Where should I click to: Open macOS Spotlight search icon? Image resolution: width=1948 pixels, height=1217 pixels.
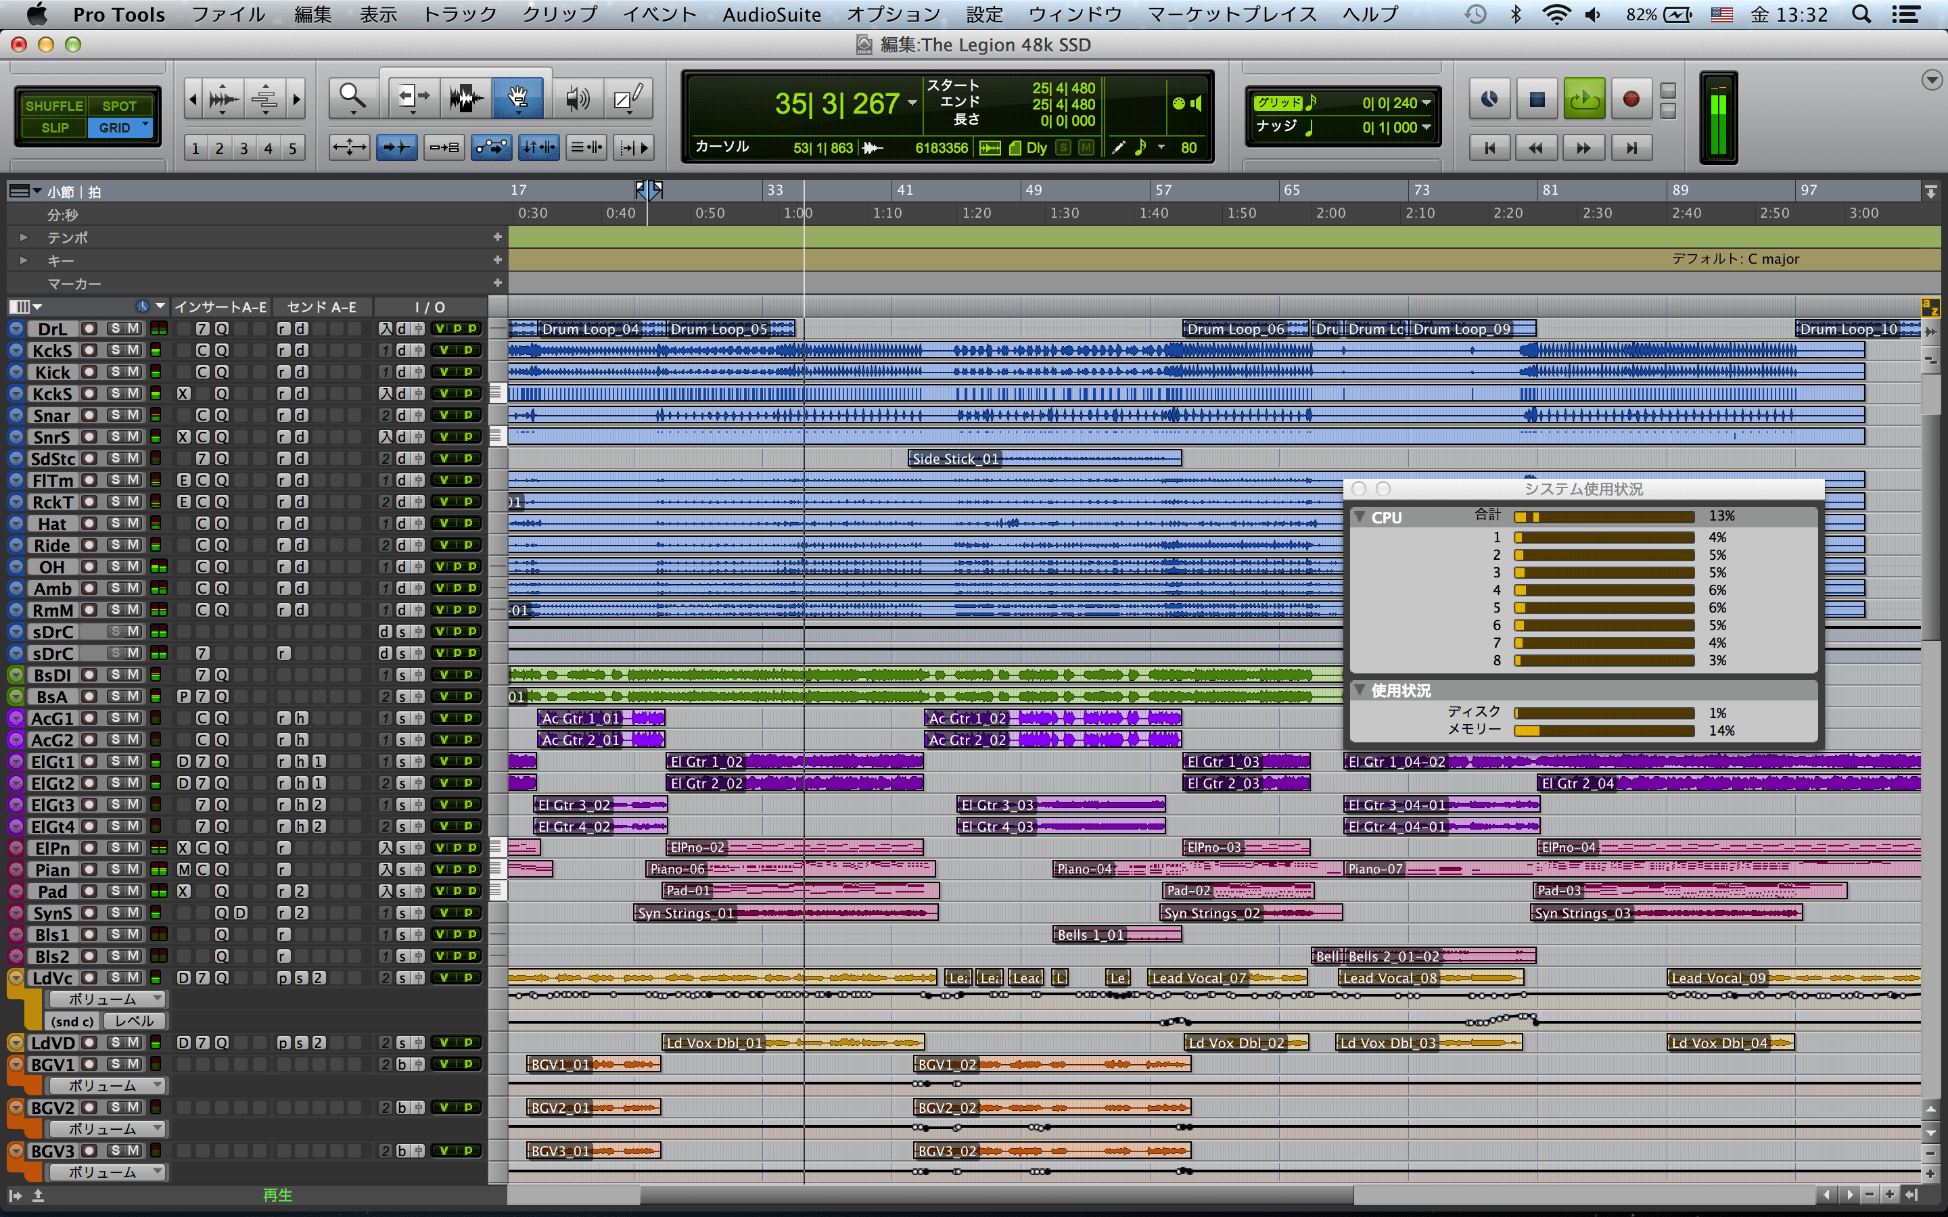coord(1861,14)
